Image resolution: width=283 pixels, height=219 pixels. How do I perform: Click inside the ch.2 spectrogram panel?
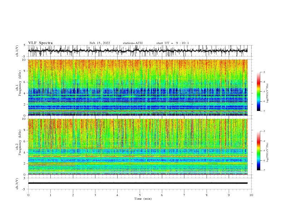pyautogui.click(x=138, y=147)
